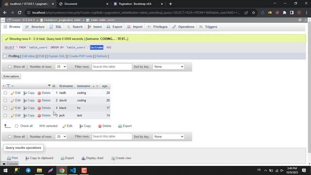The image size is (311, 175).
Task: Select the checkbox for the black row
Action: point(5,108)
